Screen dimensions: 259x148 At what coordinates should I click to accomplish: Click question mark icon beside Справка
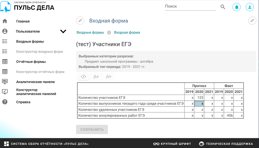5,102
